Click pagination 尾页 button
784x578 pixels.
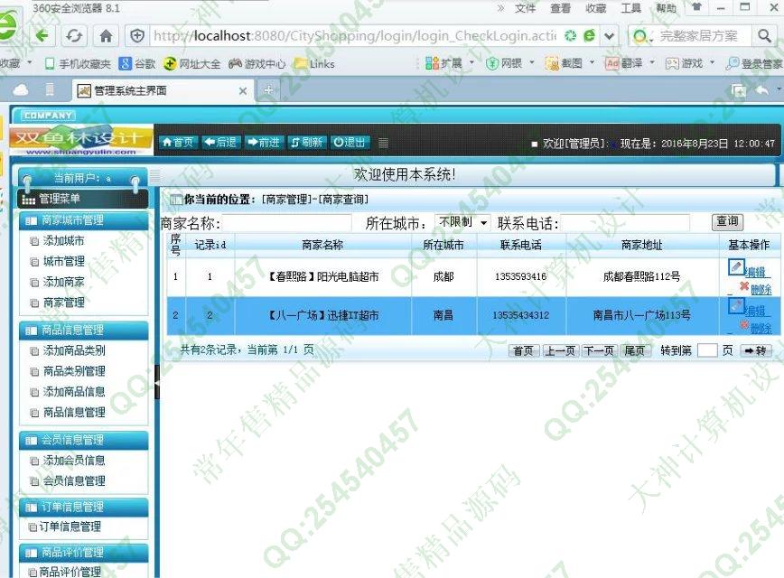pyautogui.click(x=635, y=350)
